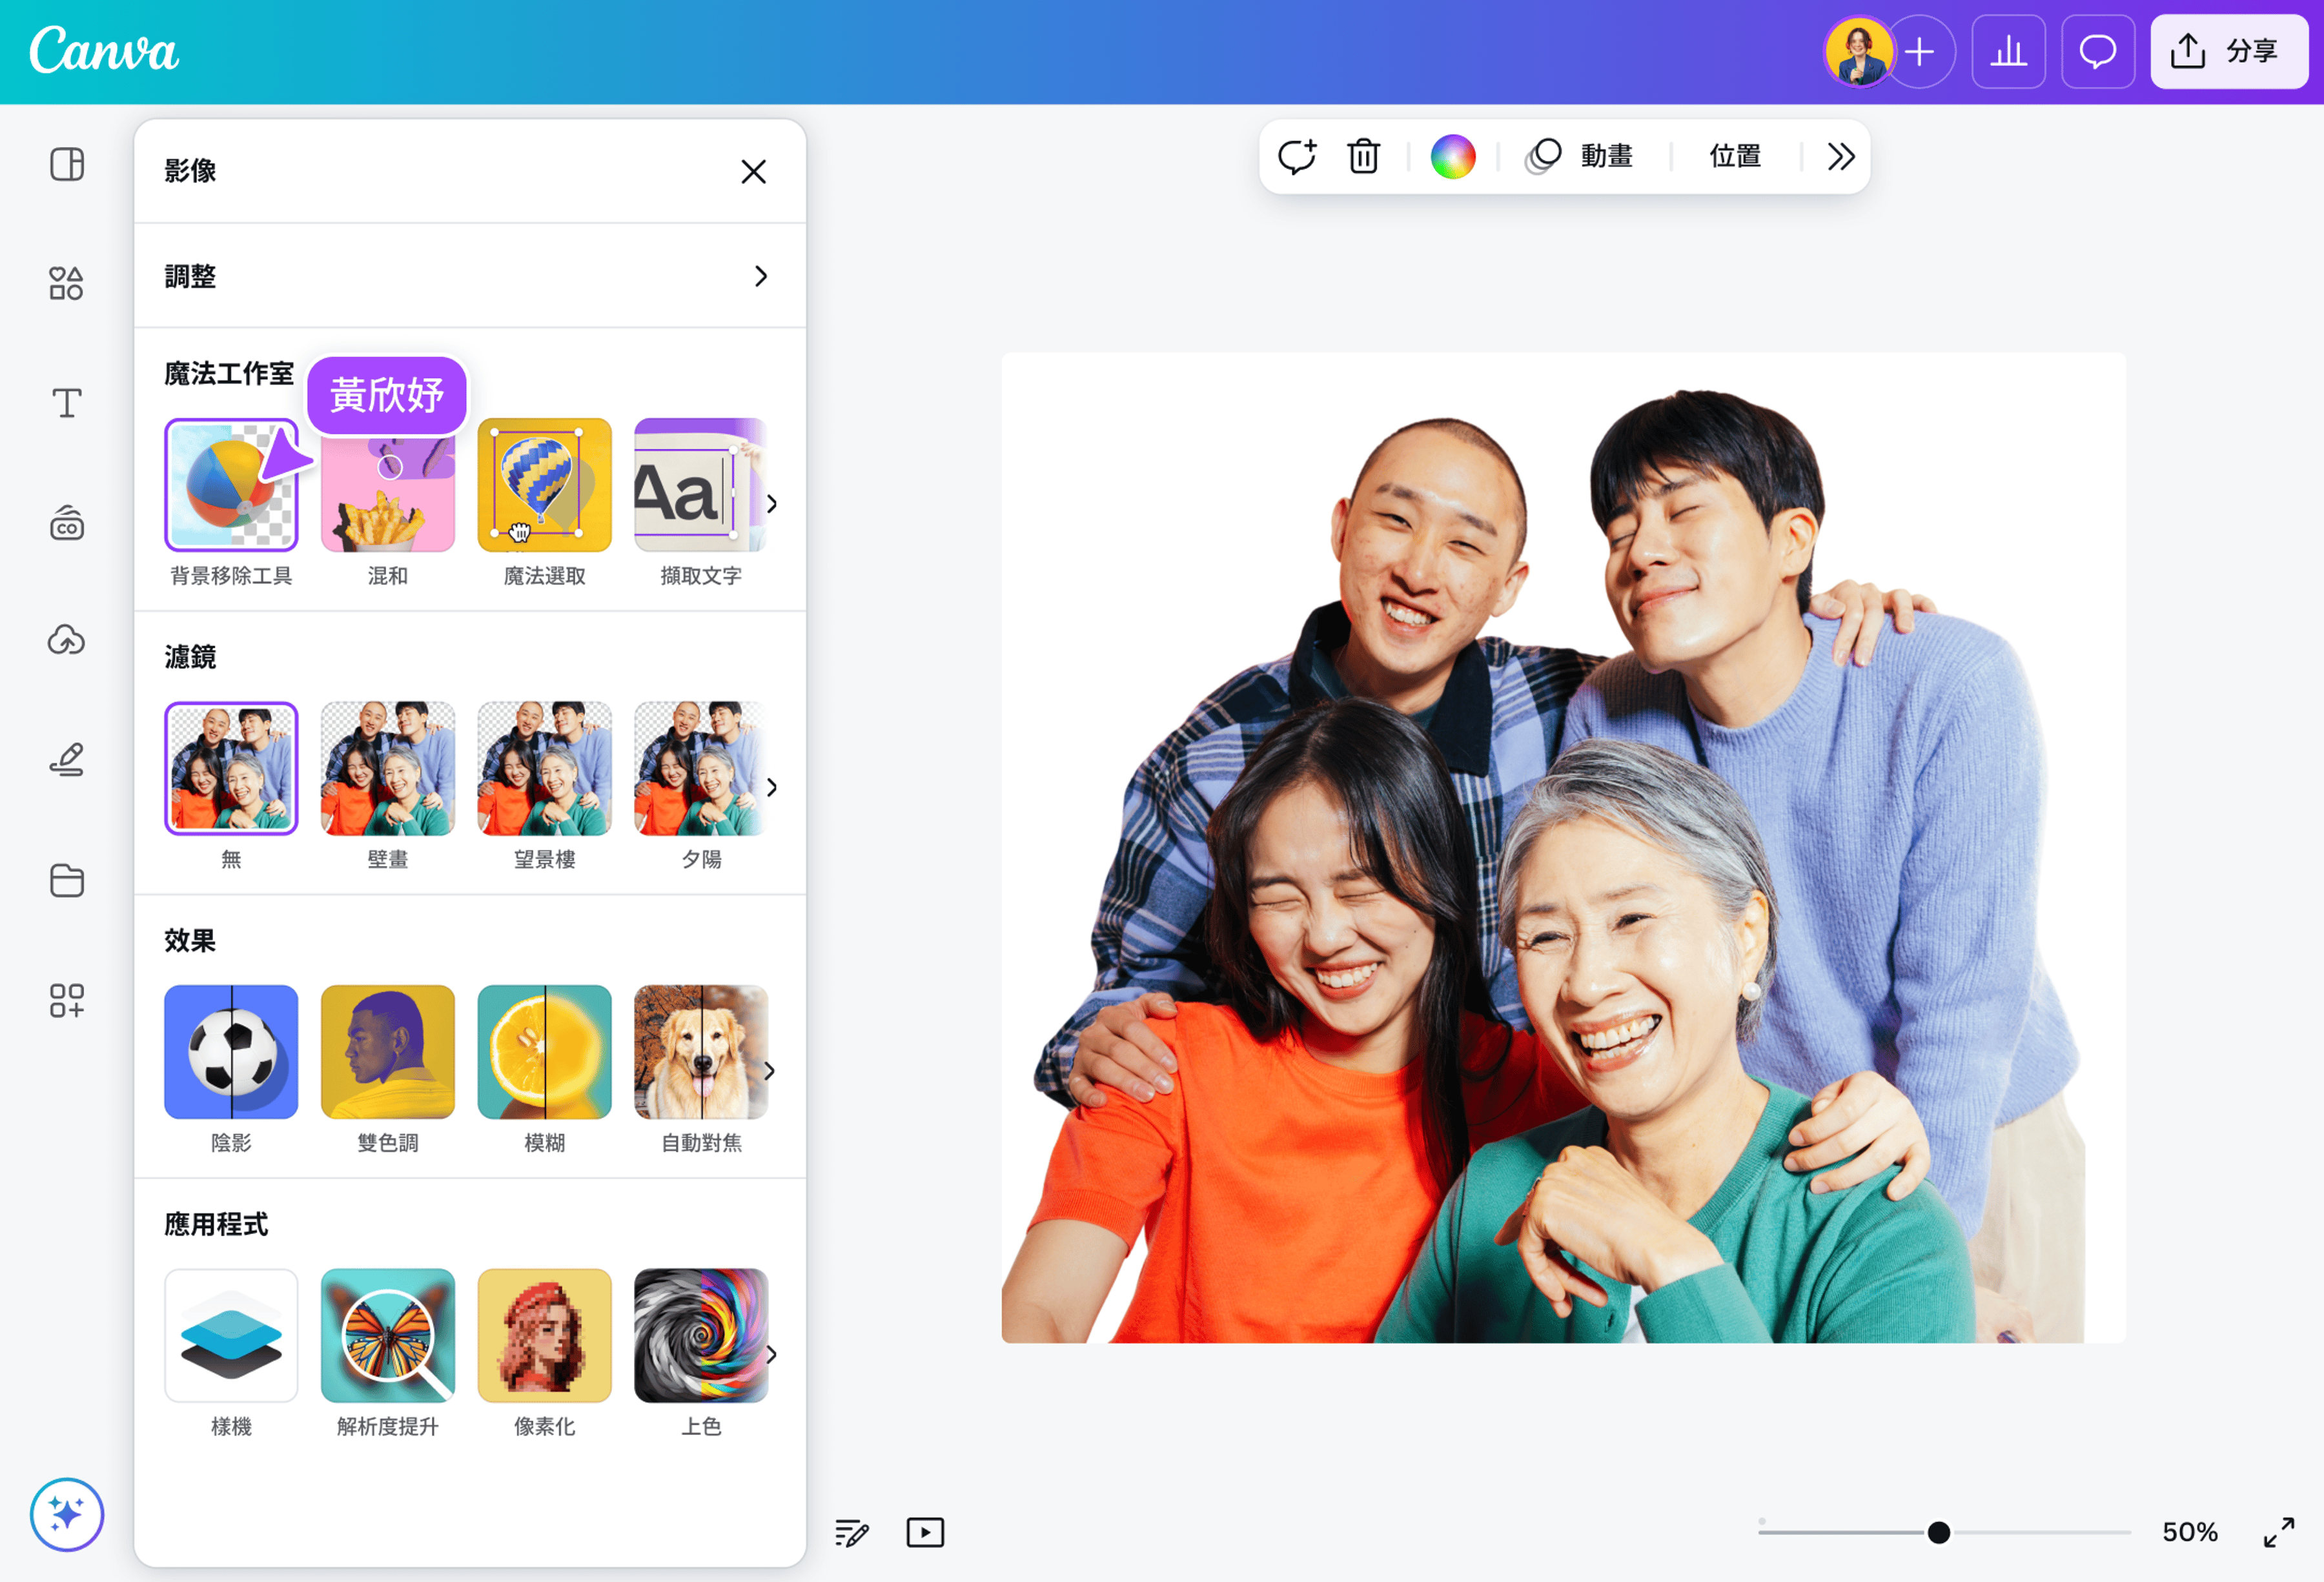Image resolution: width=2324 pixels, height=1582 pixels.
Task: Select the 魔法選取 tool thumbnail
Action: point(545,485)
